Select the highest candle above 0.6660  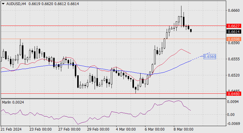(x=181, y=17)
